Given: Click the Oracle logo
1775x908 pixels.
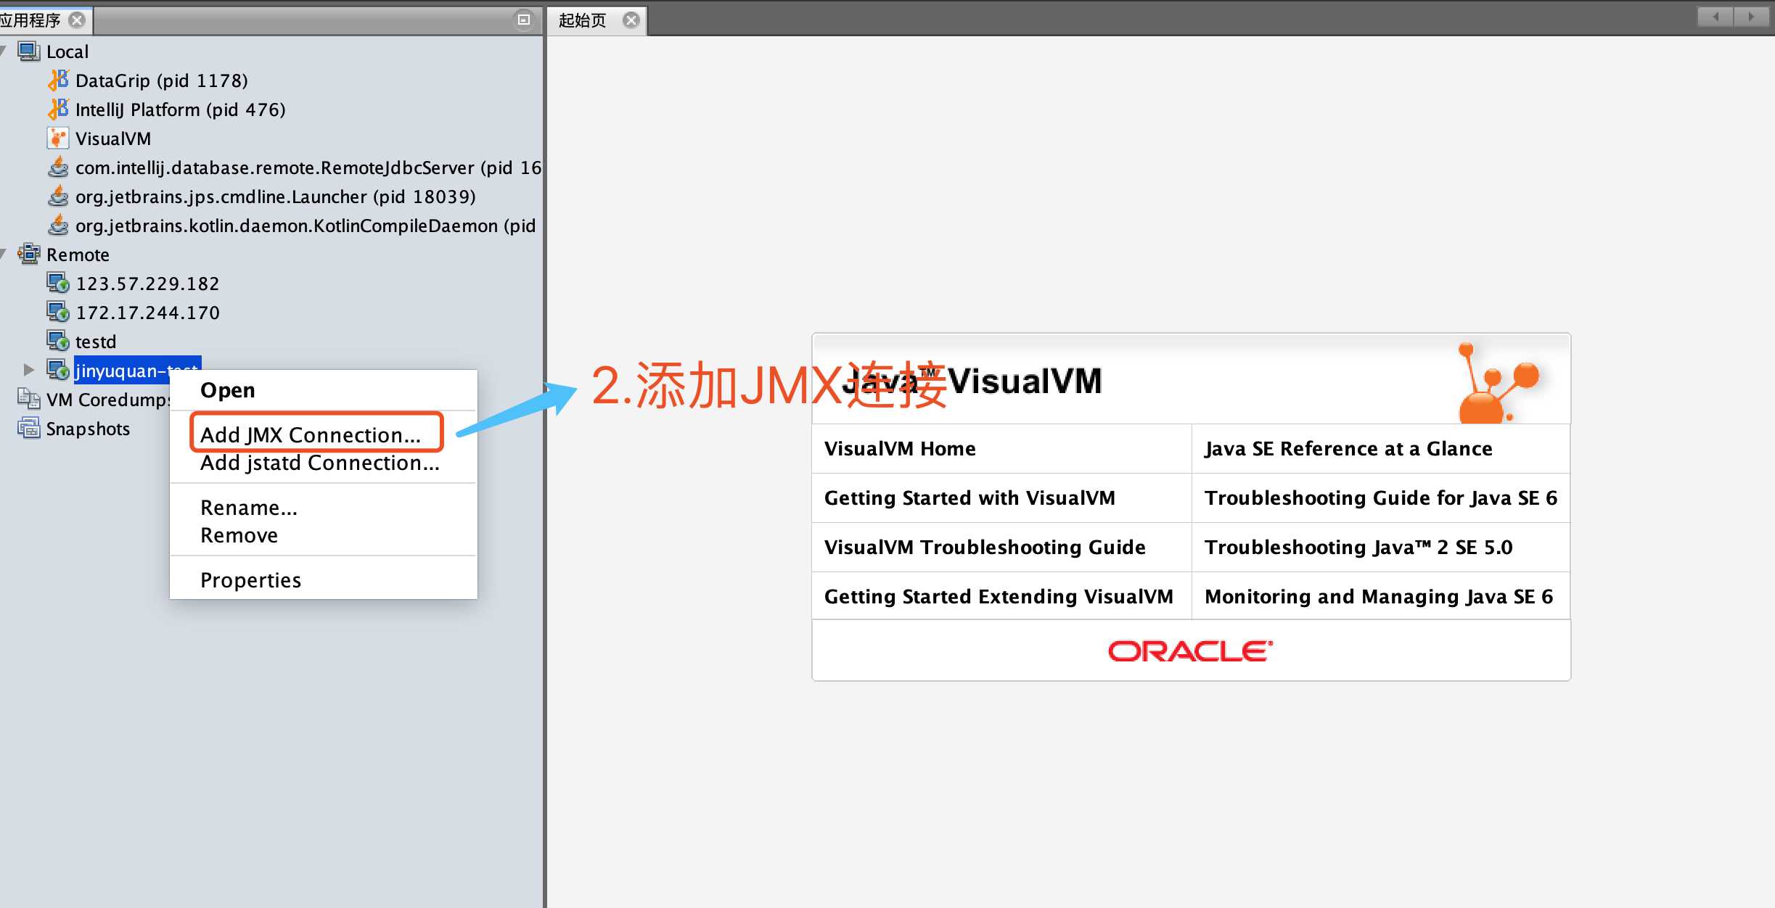Looking at the screenshot, I should click(x=1190, y=651).
